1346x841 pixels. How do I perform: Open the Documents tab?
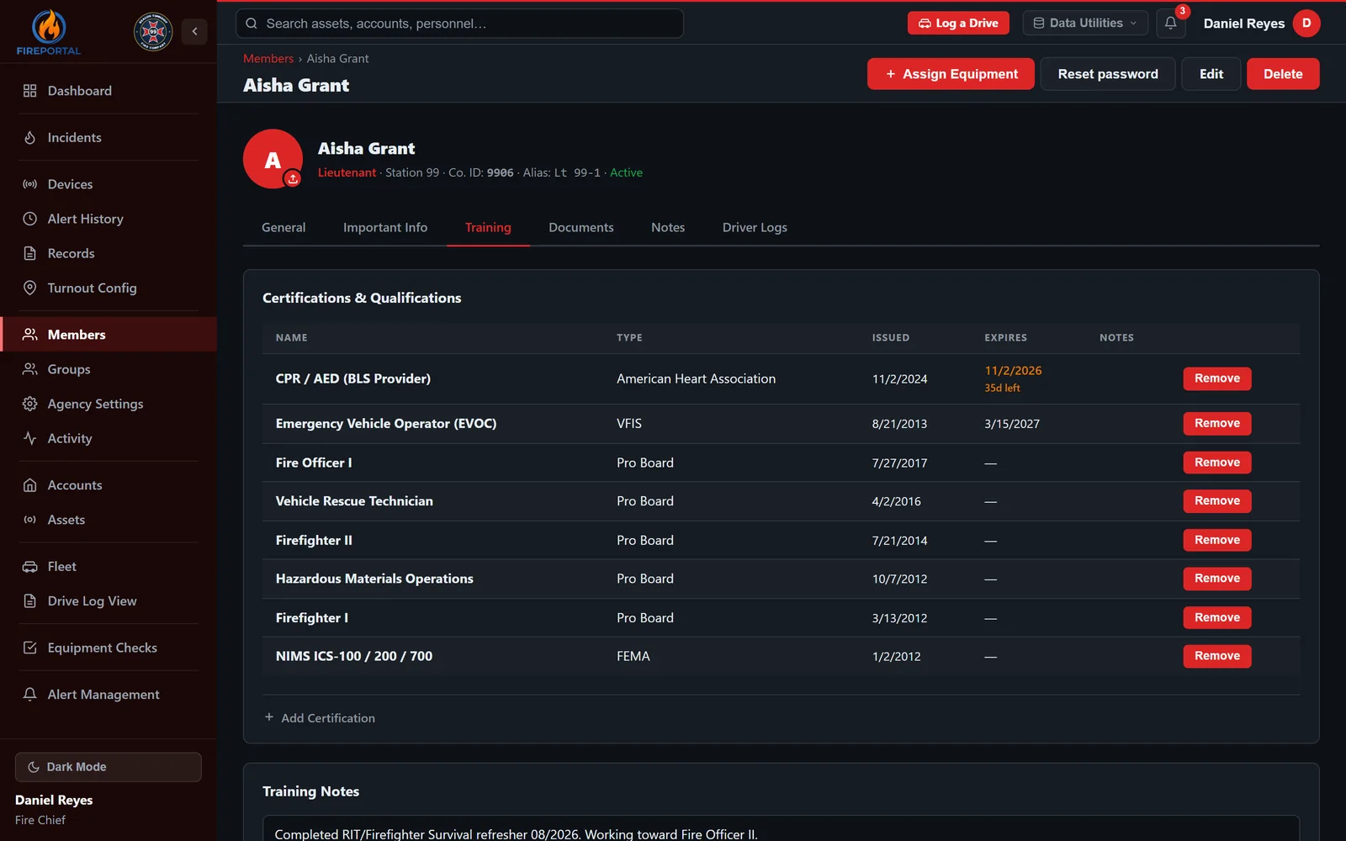[581, 228]
